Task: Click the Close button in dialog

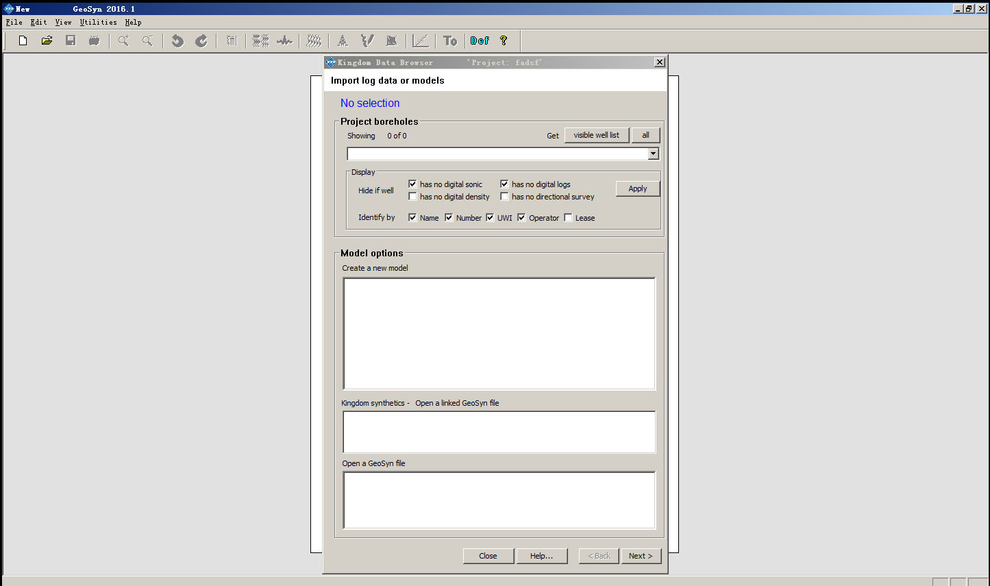Action: pyautogui.click(x=488, y=556)
